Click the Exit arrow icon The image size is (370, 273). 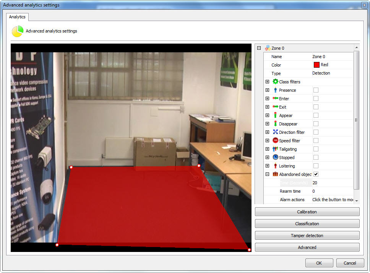click(x=275, y=107)
